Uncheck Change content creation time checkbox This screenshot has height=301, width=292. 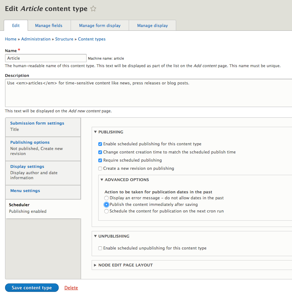click(100, 152)
